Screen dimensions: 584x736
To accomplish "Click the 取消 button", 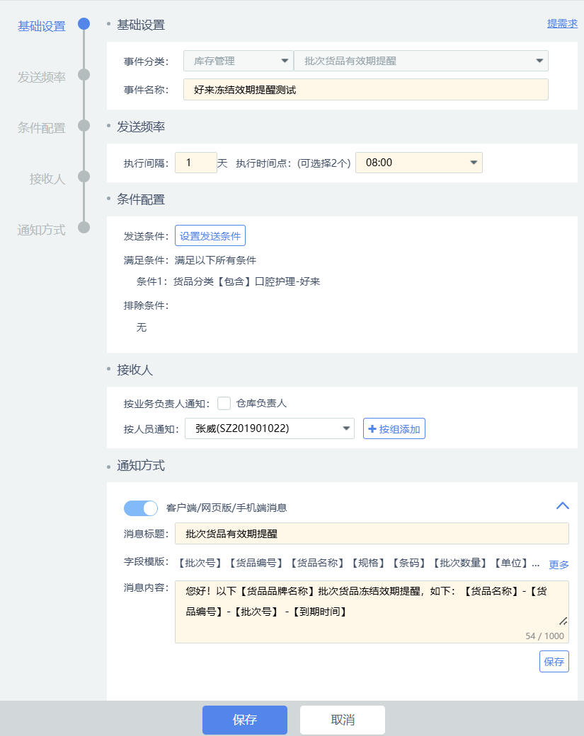I will pyautogui.click(x=343, y=720).
